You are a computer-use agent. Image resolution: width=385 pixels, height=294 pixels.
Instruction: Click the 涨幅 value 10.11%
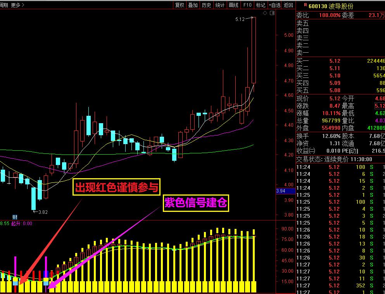(331, 113)
